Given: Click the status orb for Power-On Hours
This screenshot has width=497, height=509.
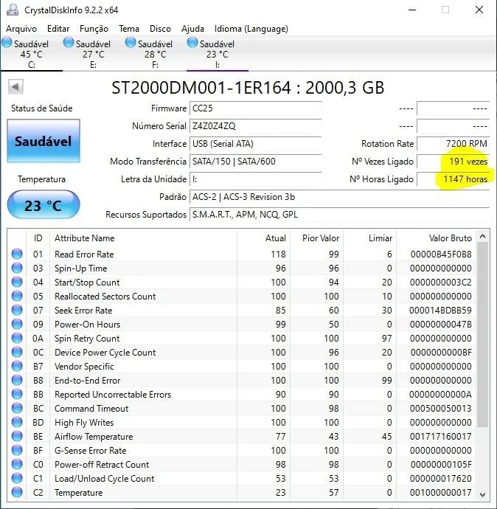Looking at the screenshot, I should point(17,324).
